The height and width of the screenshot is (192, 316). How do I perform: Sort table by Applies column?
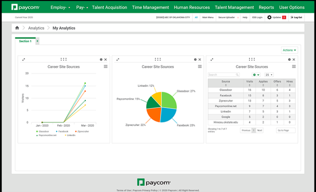pyautogui.click(x=263, y=83)
